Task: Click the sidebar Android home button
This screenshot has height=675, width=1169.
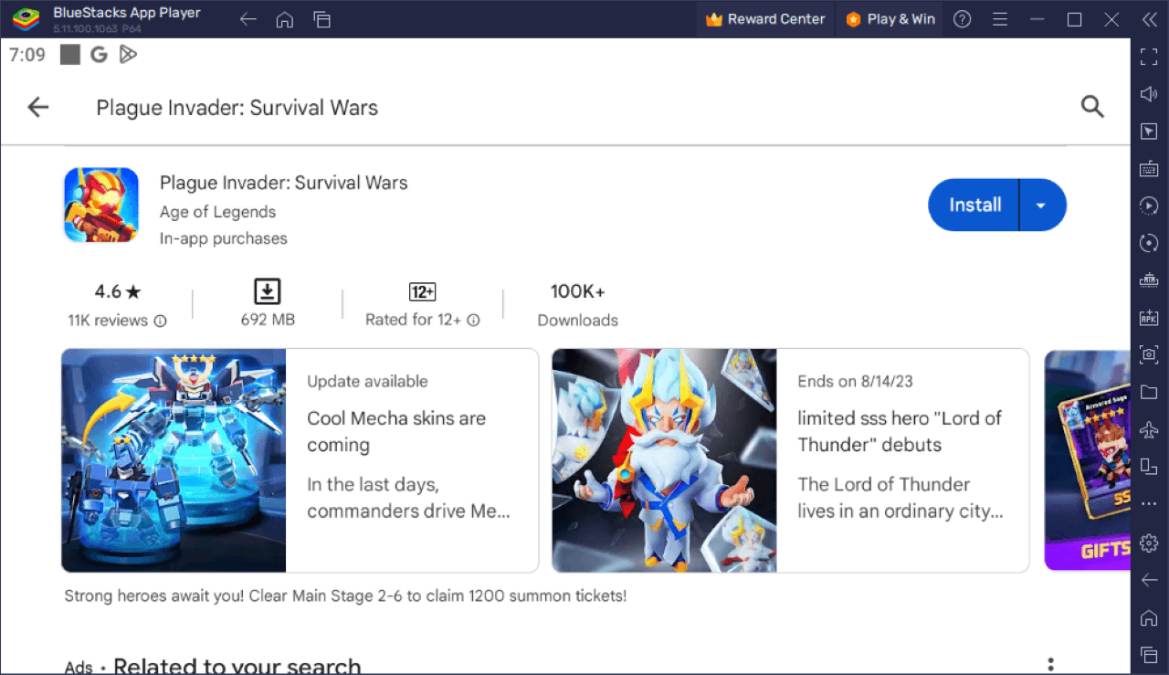Action: pyautogui.click(x=1149, y=617)
